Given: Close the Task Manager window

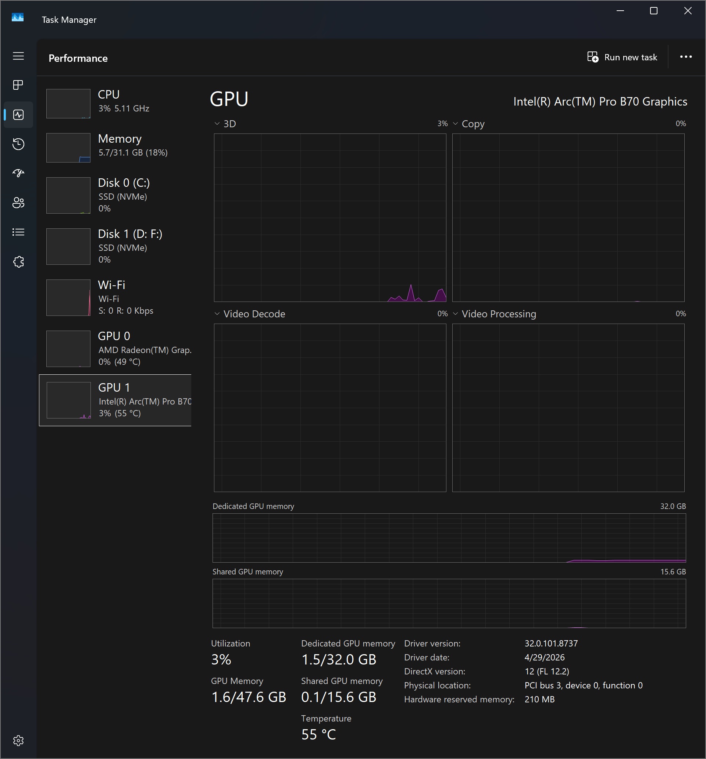Looking at the screenshot, I should pos(688,11).
